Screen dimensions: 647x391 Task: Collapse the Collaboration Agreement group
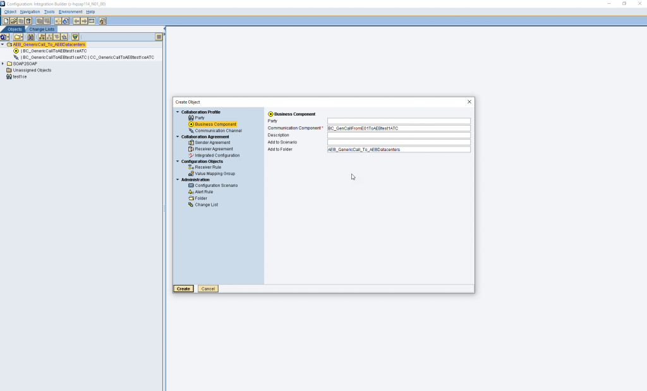tap(178, 136)
